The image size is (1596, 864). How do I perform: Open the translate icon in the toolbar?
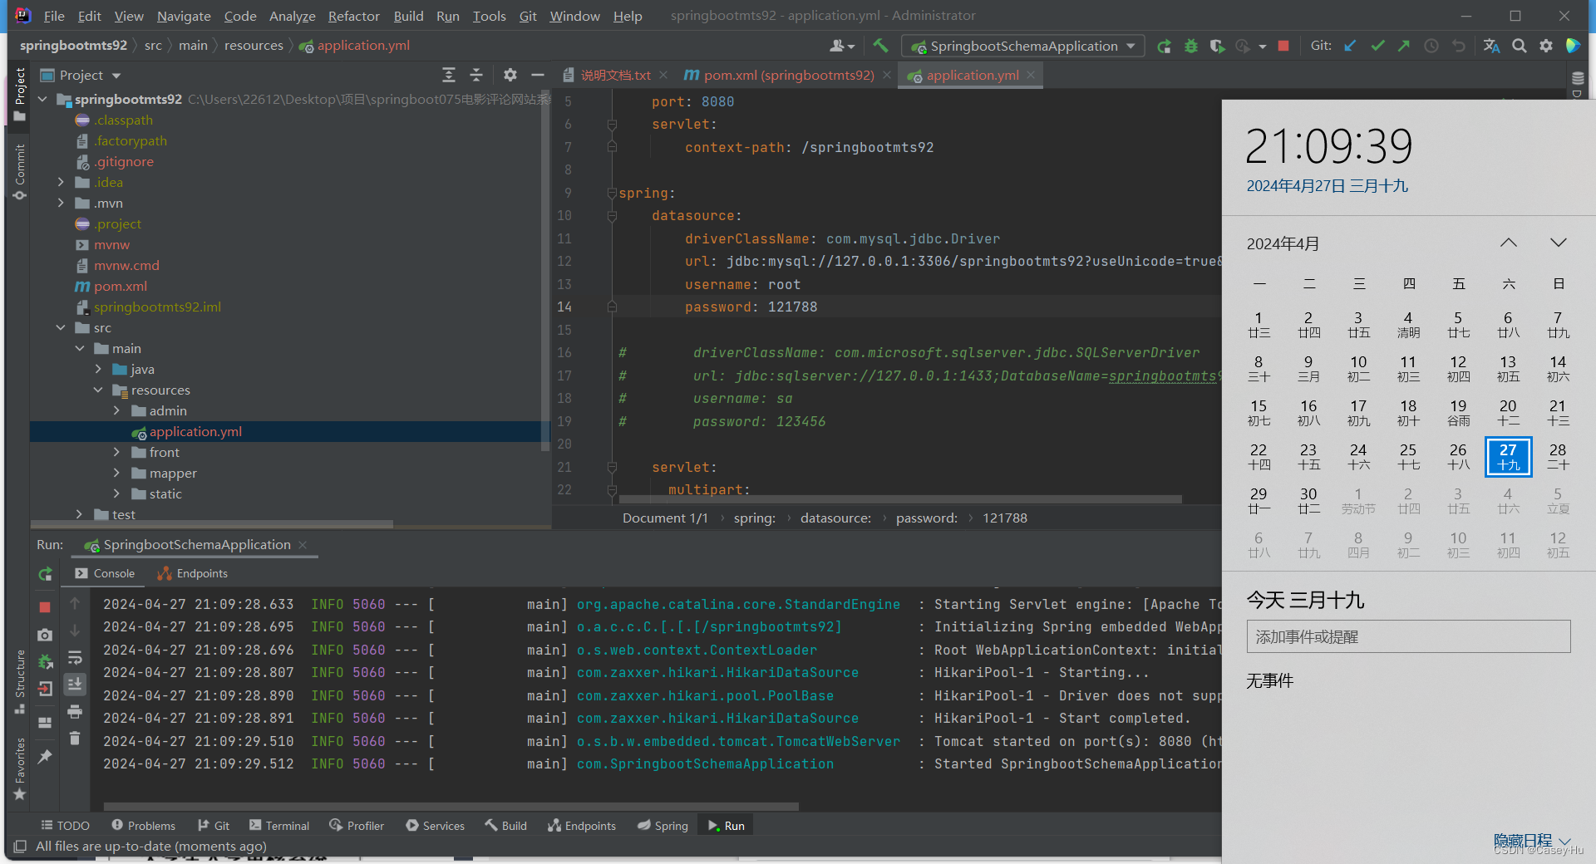click(x=1492, y=46)
